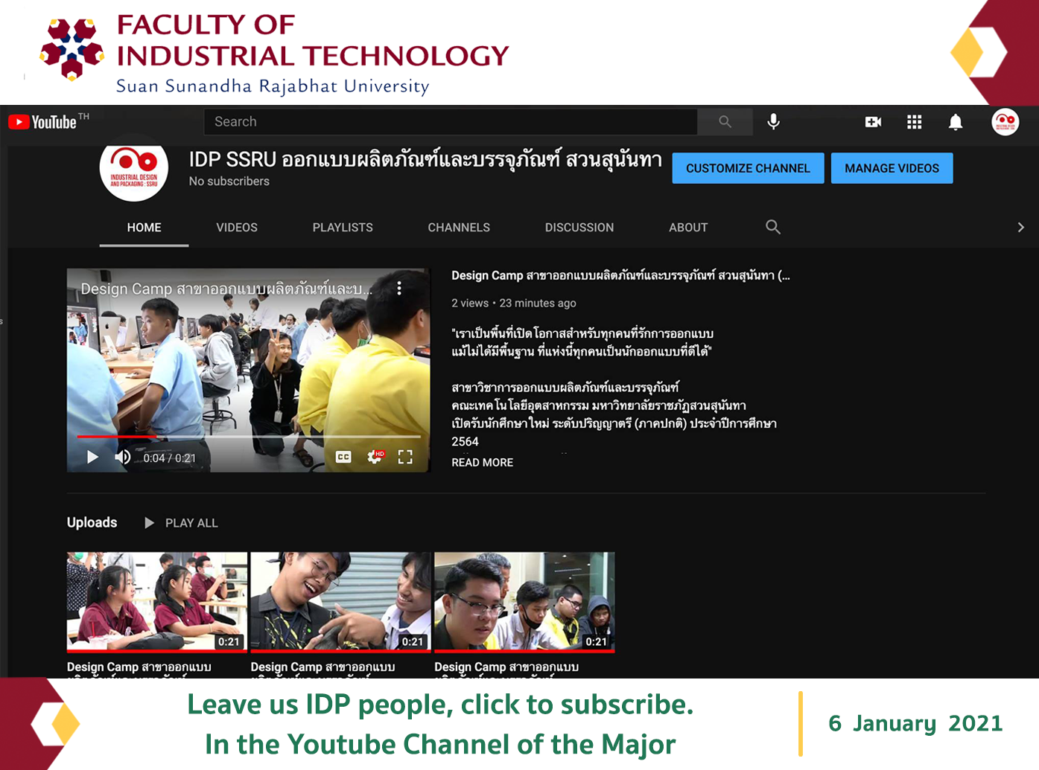Open video settings gear menu
The image size is (1039, 770).
click(x=375, y=457)
